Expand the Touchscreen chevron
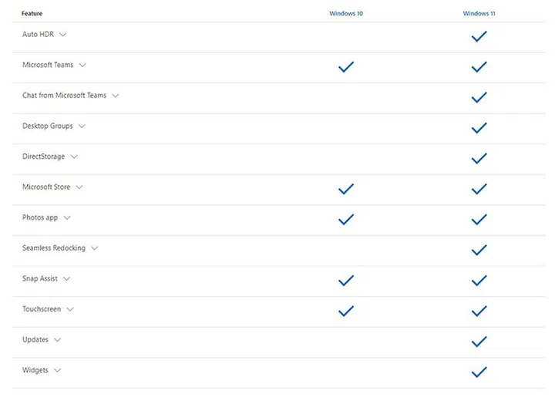Image resolution: width=555 pixels, height=404 pixels. tap(69, 309)
